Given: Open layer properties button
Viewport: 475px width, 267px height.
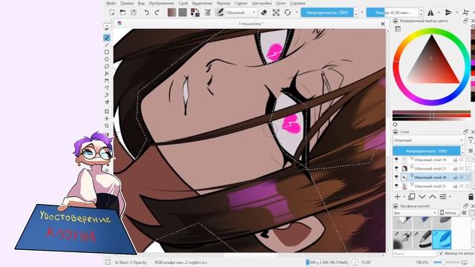Looking at the screenshot, I should pyautogui.click(x=443, y=197).
